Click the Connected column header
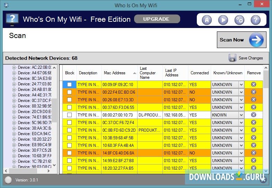Screen dimensions: 272x188 point(200,73)
